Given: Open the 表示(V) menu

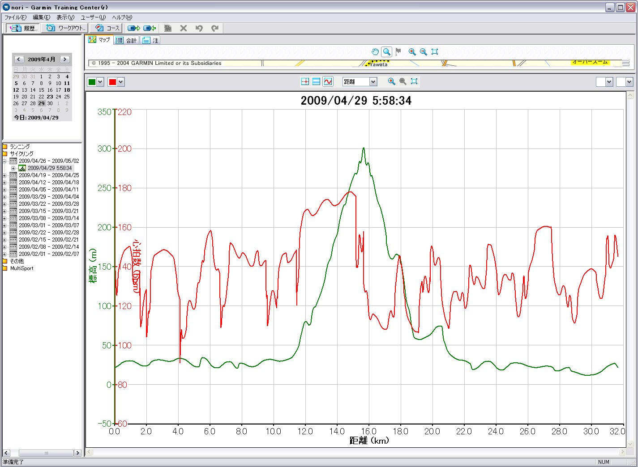Looking at the screenshot, I should click(65, 17).
